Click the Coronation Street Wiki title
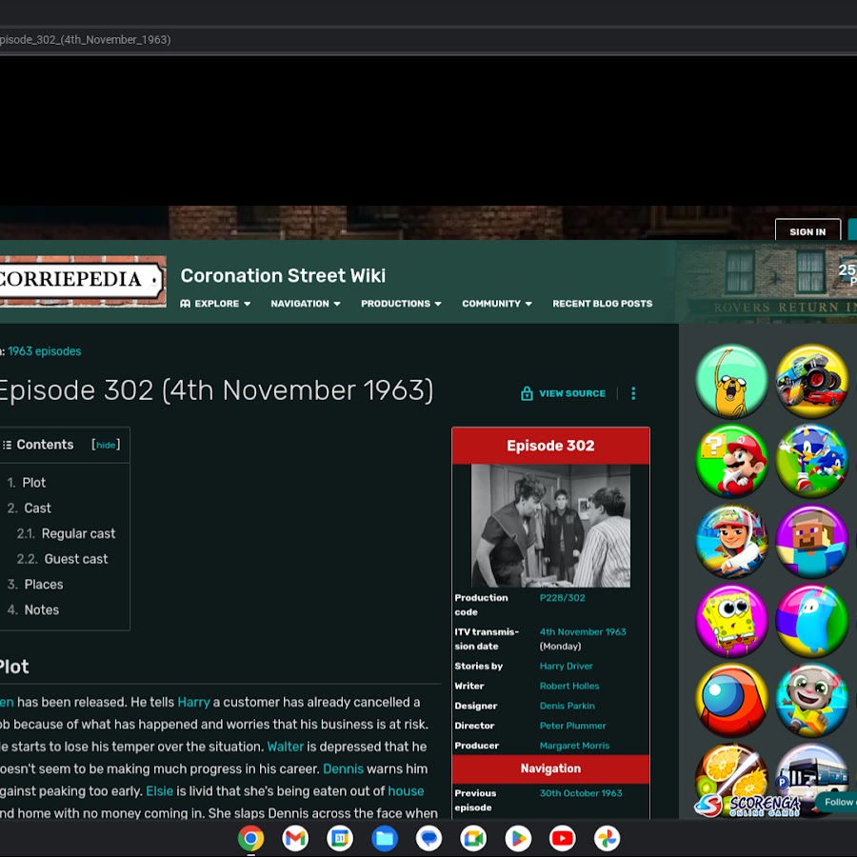857x857 pixels. (283, 276)
